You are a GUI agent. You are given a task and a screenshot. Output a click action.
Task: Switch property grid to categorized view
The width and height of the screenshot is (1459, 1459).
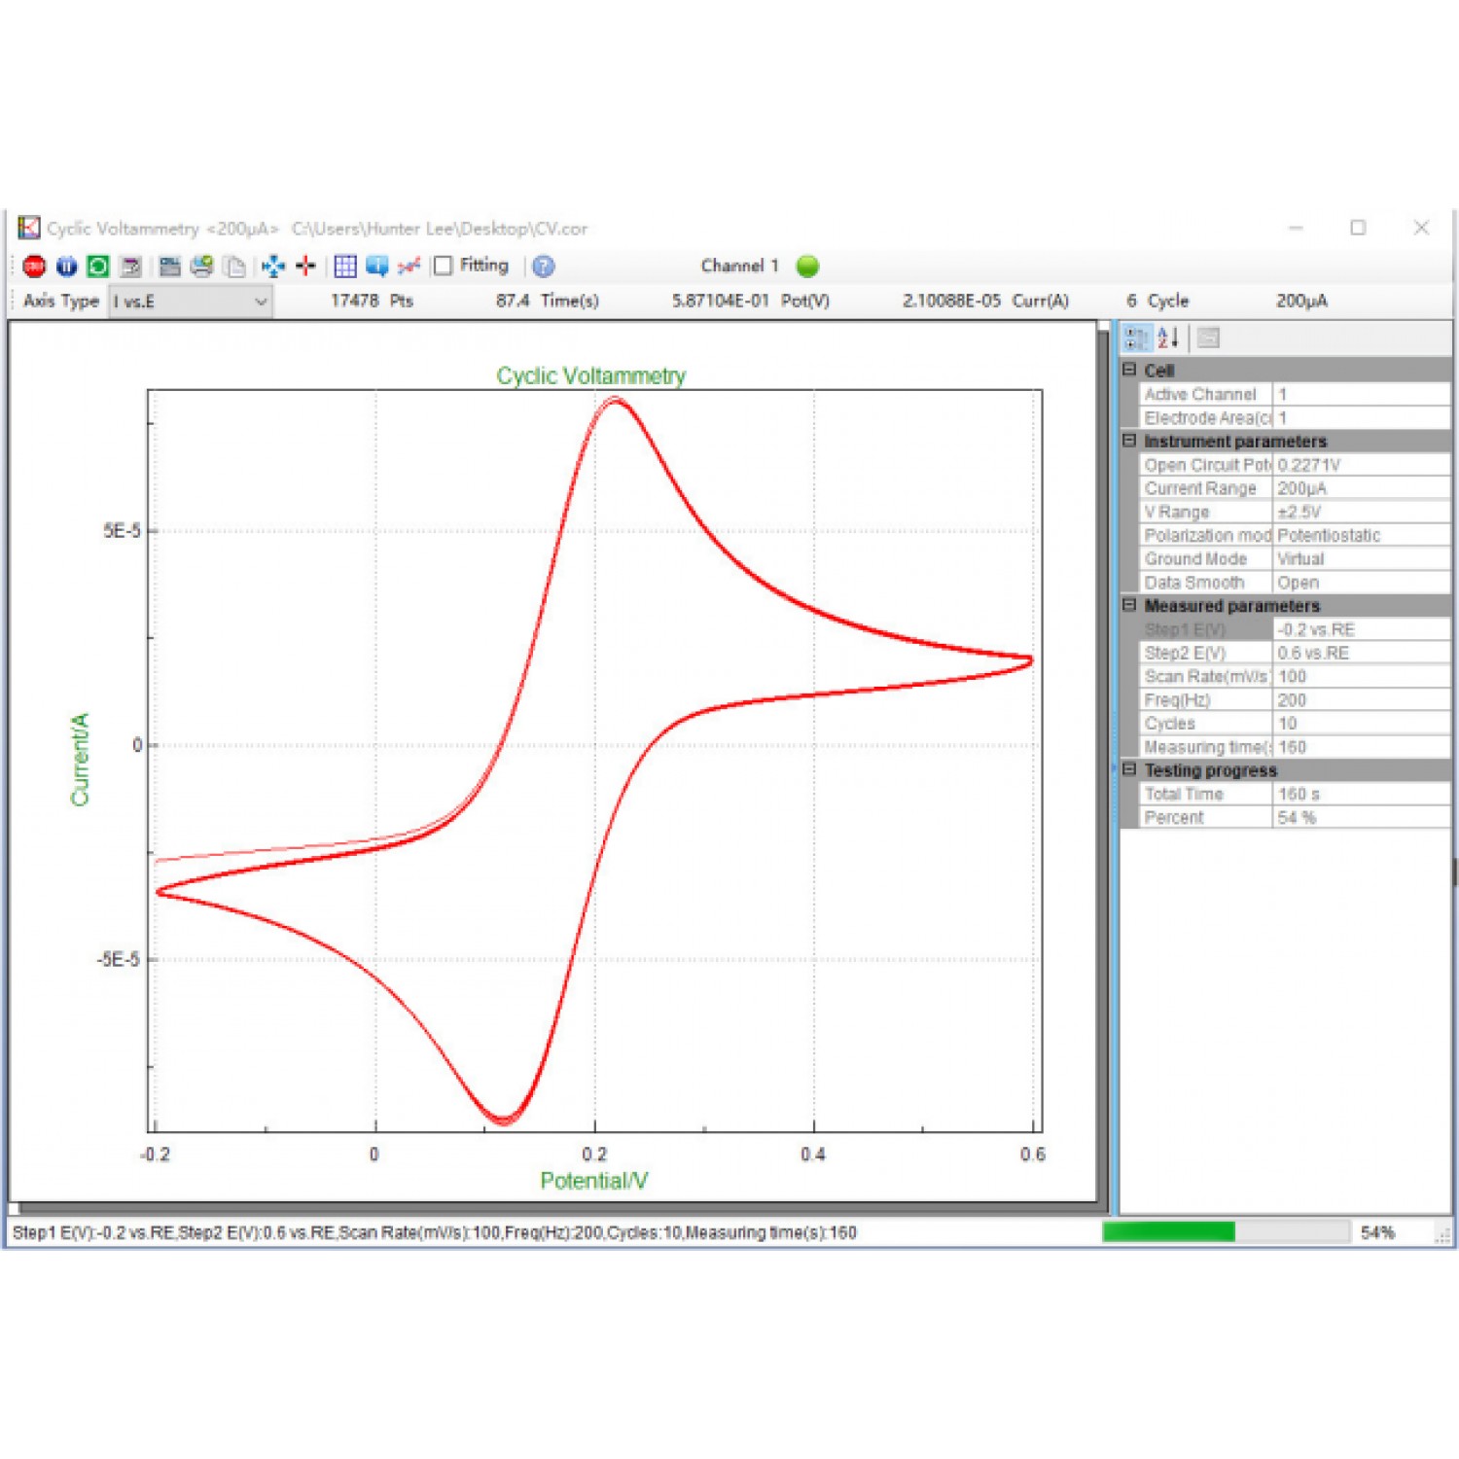click(x=1136, y=338)
